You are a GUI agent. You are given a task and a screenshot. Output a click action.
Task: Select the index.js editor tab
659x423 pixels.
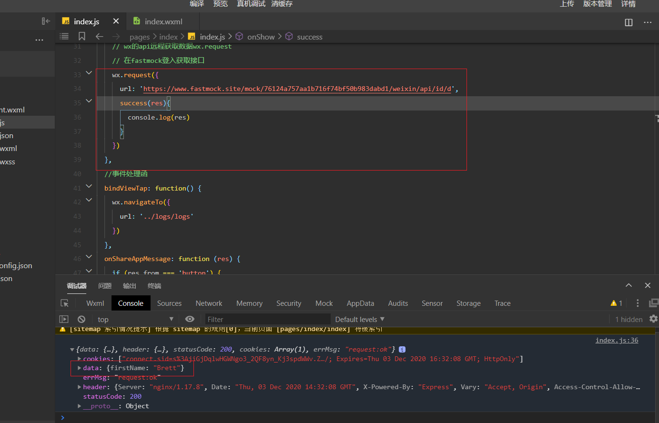81,21
